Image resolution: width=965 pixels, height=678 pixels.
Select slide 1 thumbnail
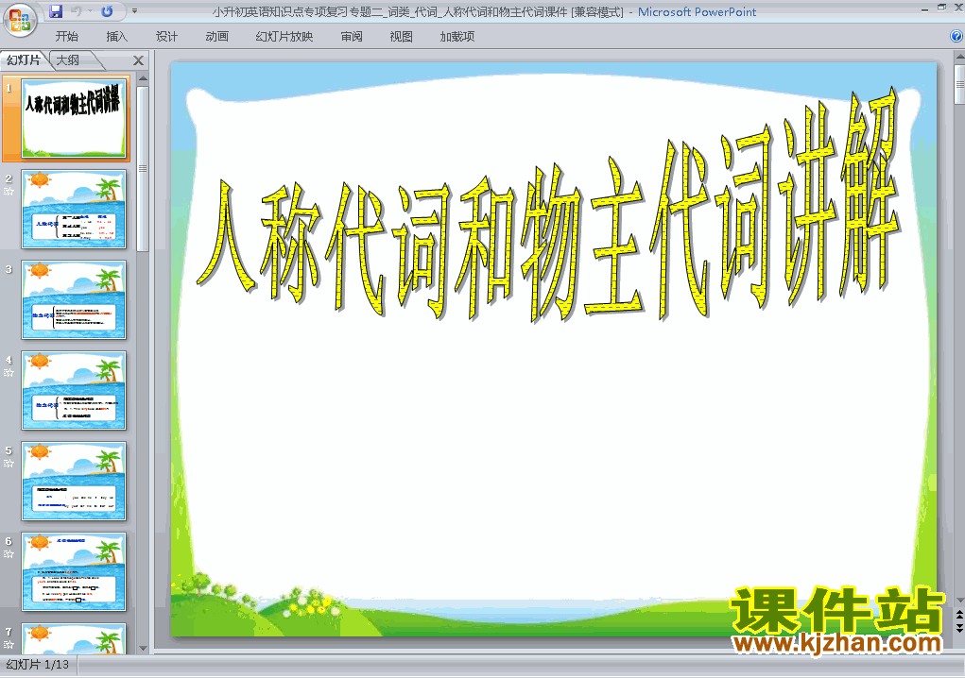74,119
